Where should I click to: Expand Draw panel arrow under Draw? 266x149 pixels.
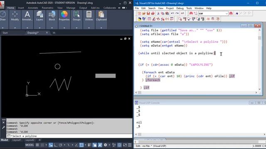tap(3, 28)
